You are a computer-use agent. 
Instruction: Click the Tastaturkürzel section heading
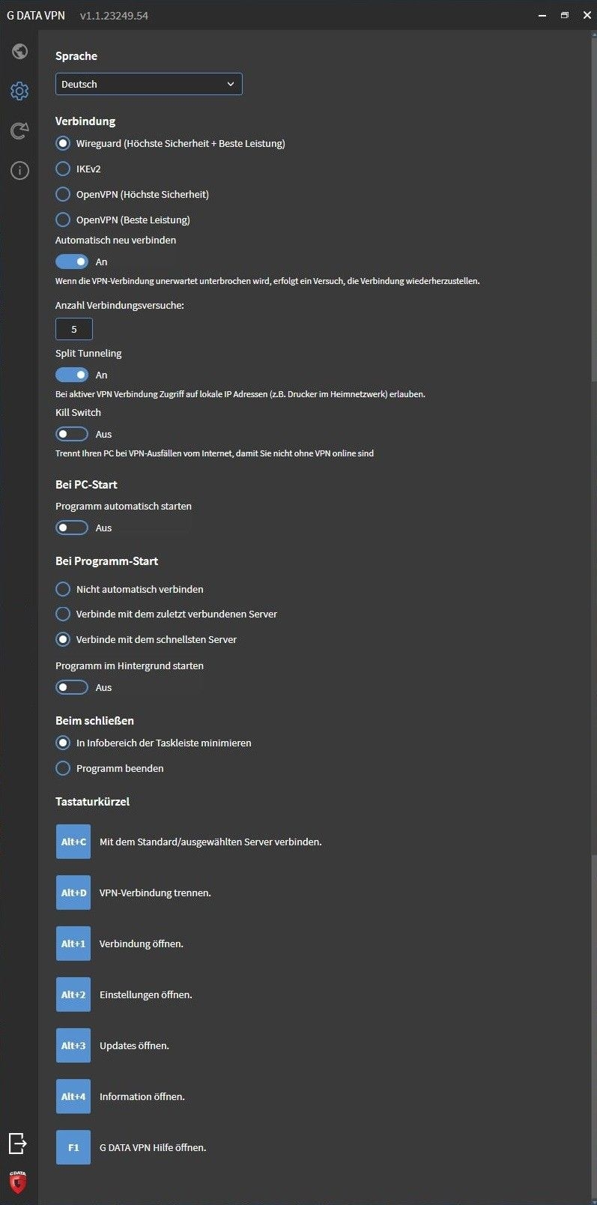tap(92, 801)
